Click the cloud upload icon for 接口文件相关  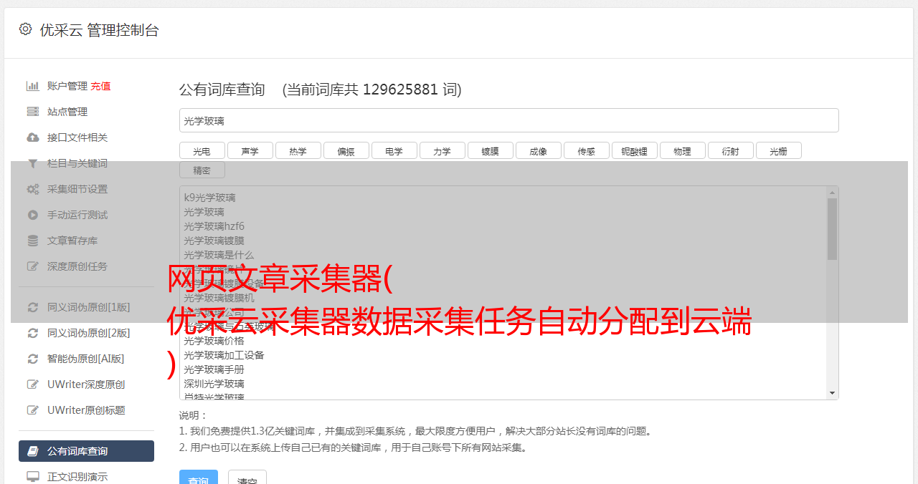click(x=33, y=137)
